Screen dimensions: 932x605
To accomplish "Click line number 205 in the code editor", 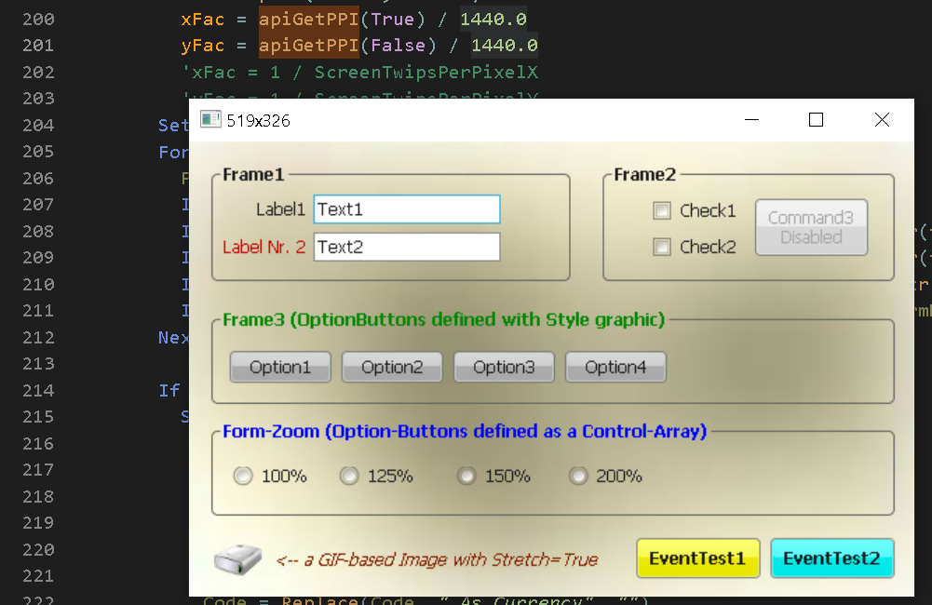I will (38, 151).
